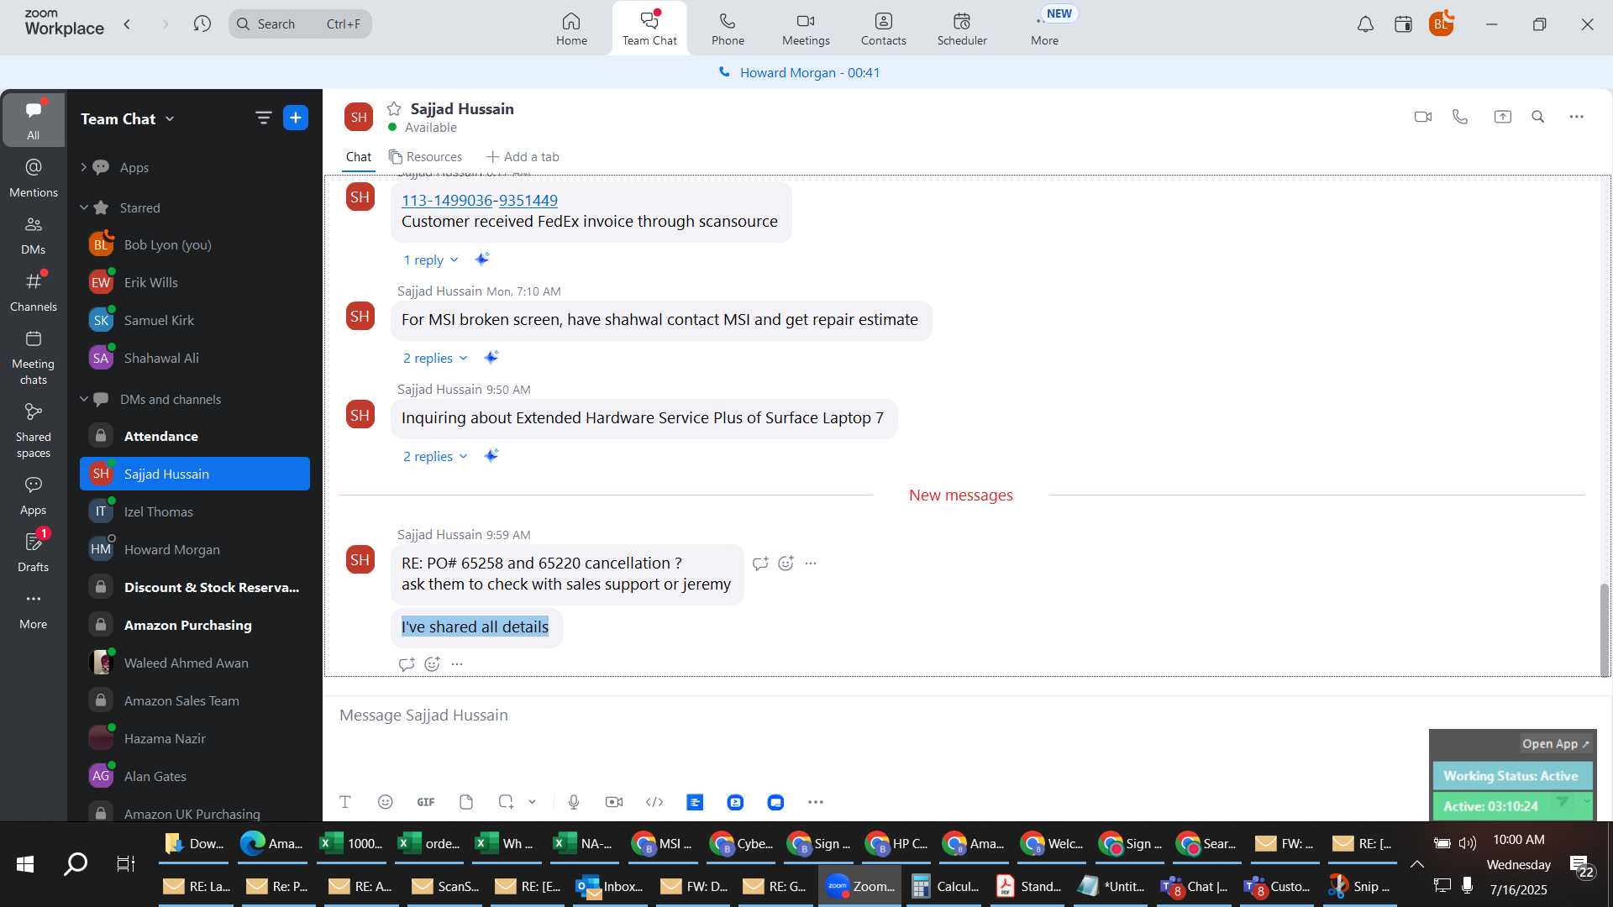This screenshot has height=907, width=1613.
Task: Open link 113-1499036
Action: [x=447, y=201]
